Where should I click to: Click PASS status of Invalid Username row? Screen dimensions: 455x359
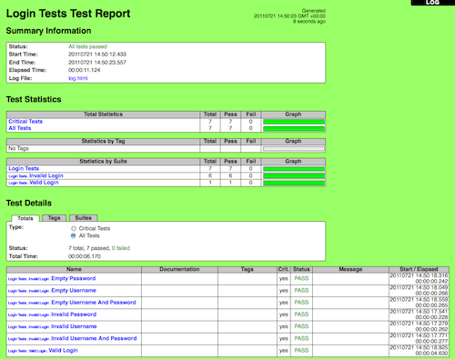(301, 326)
